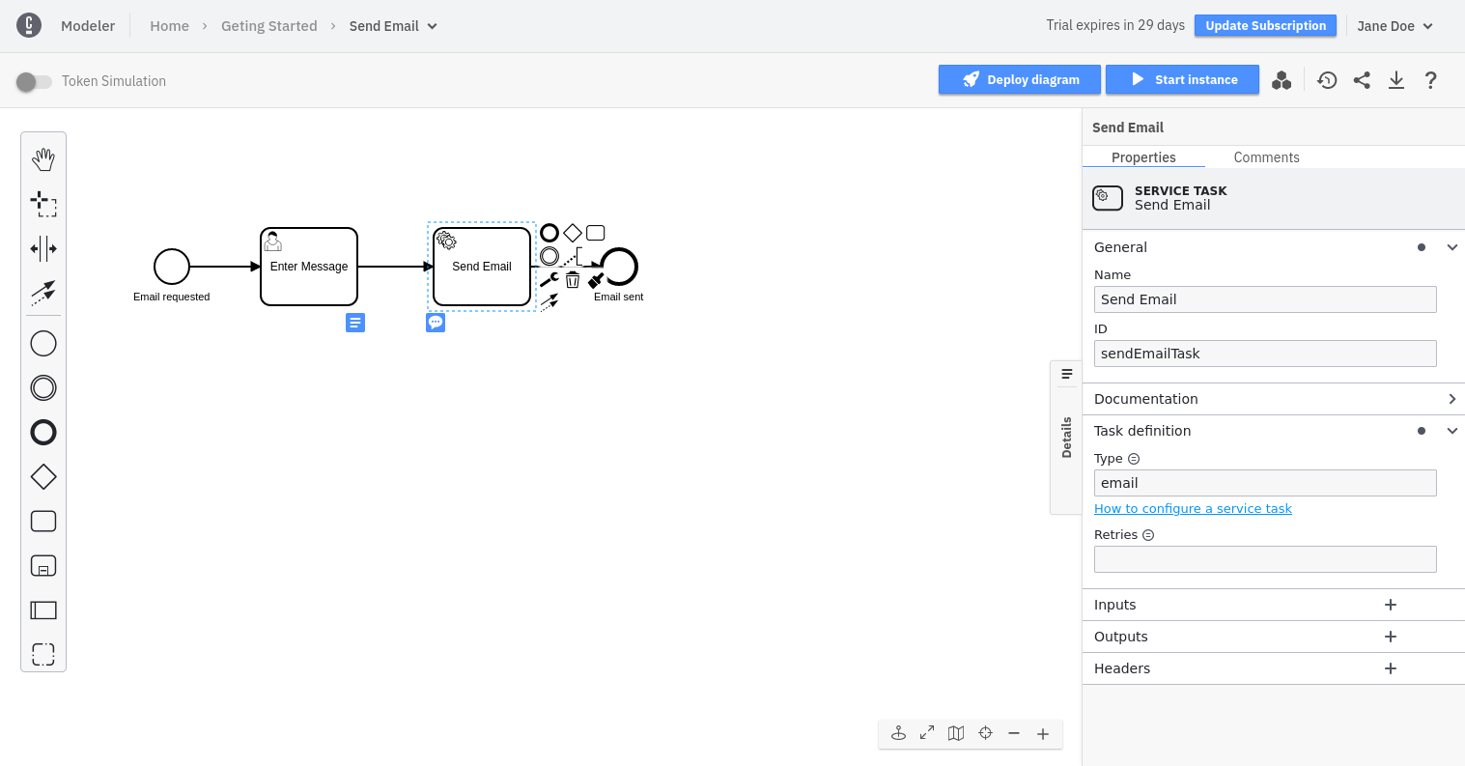The width and height of the screenshot is (1465, 766).
Task: Append end event from context pad
Action: [x=549, y=233]
